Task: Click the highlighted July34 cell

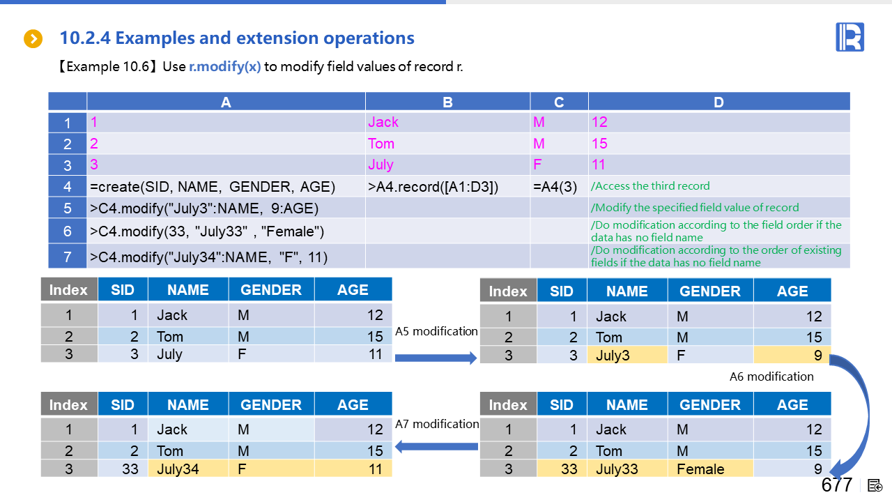Action: (187, 469)
